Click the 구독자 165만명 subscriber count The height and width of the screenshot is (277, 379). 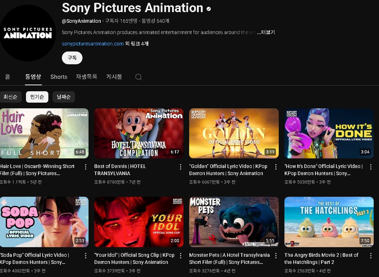pos(121,21)
